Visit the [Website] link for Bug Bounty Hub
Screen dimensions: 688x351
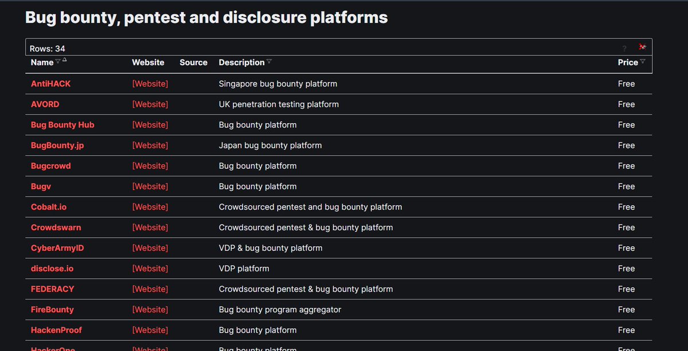click(x=150, y=125)
